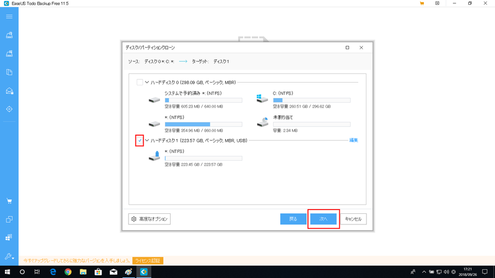
Task: Open System Clone icon in sidebar
Action: point(9,237)
